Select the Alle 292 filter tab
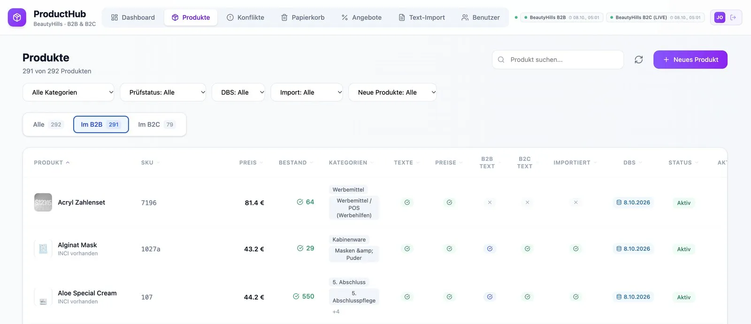The height and width of the screenshot is (324, 751). 47,125
